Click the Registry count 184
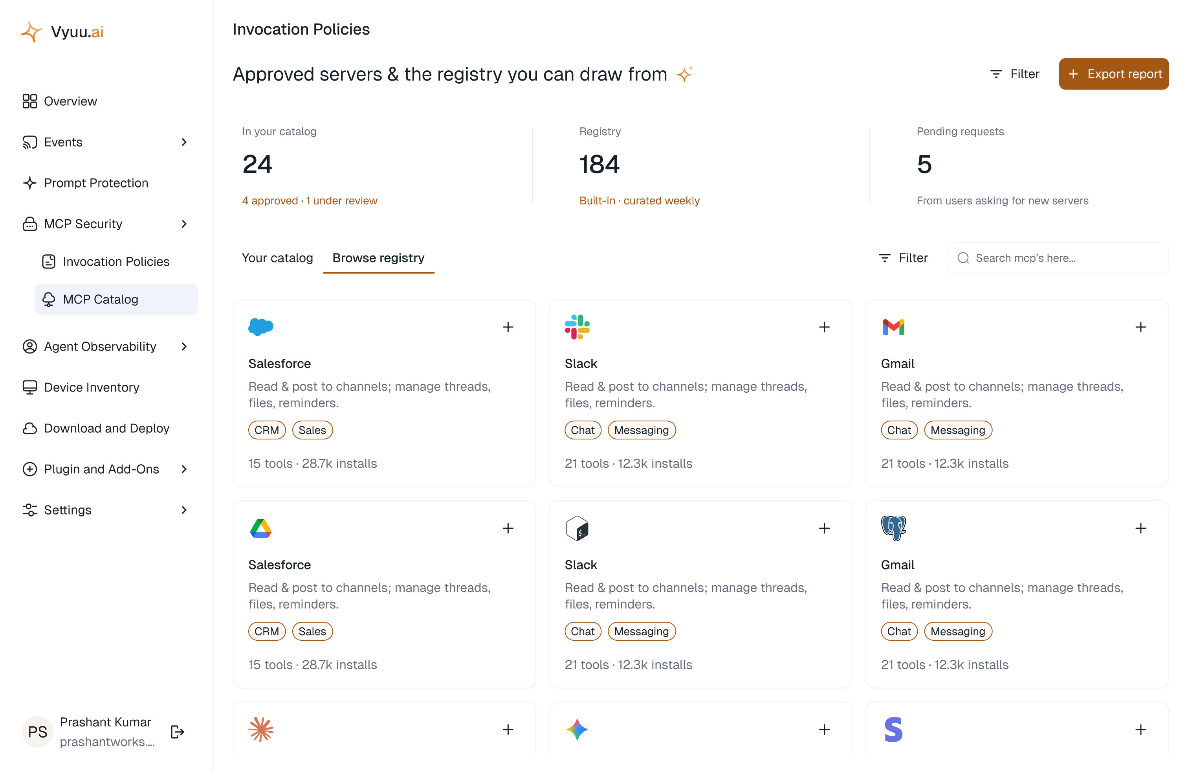This screenshot has height=772, width=1188. [x=599, y=164]
